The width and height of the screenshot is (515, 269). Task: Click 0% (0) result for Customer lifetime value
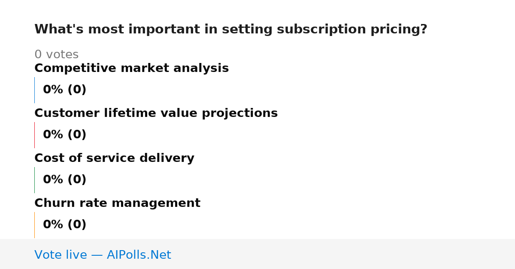coord(65,135)
